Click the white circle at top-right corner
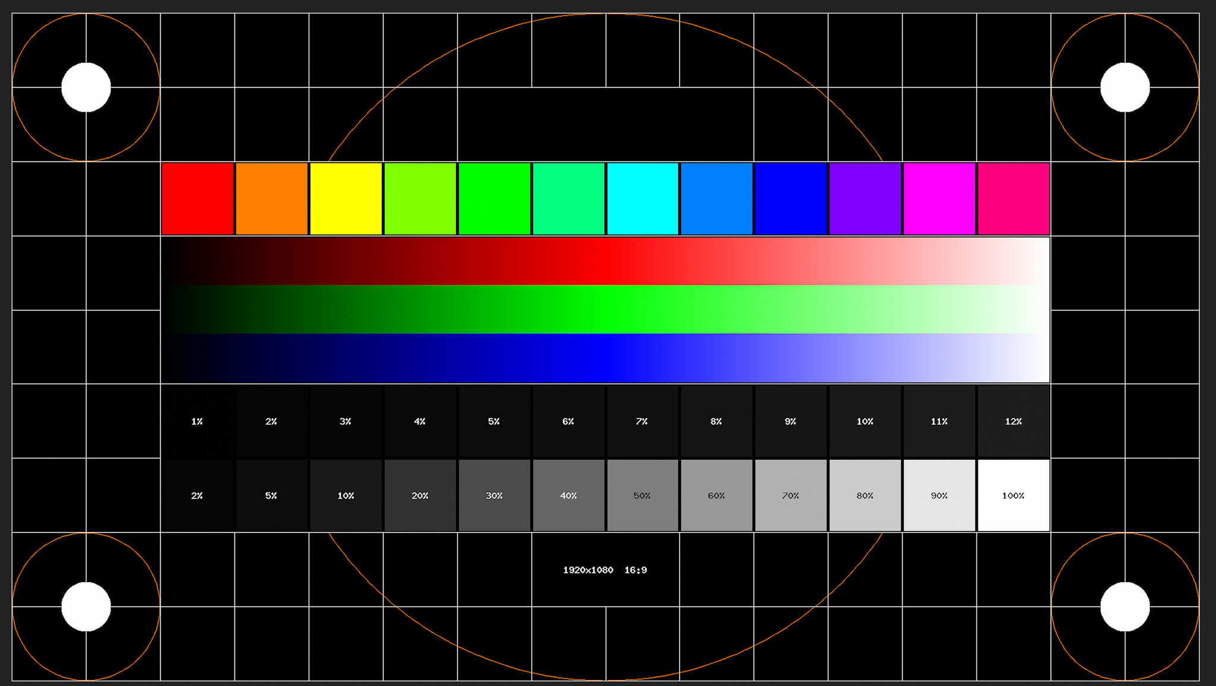1216x686 pixels. tap(1125, 87)
